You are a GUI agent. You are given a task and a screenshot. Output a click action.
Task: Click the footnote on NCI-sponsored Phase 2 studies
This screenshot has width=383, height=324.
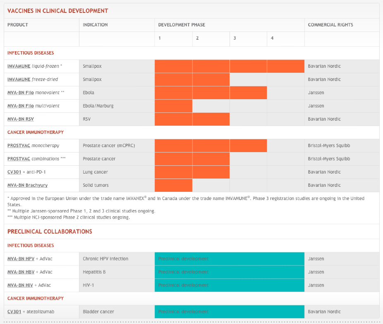[x=69, y=217]
